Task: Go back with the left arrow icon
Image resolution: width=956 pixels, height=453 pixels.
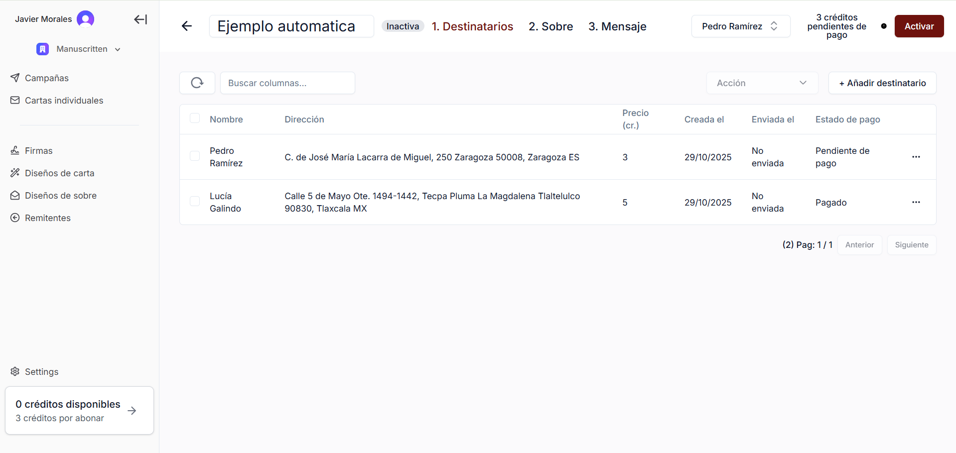Action: click(187, 26)
